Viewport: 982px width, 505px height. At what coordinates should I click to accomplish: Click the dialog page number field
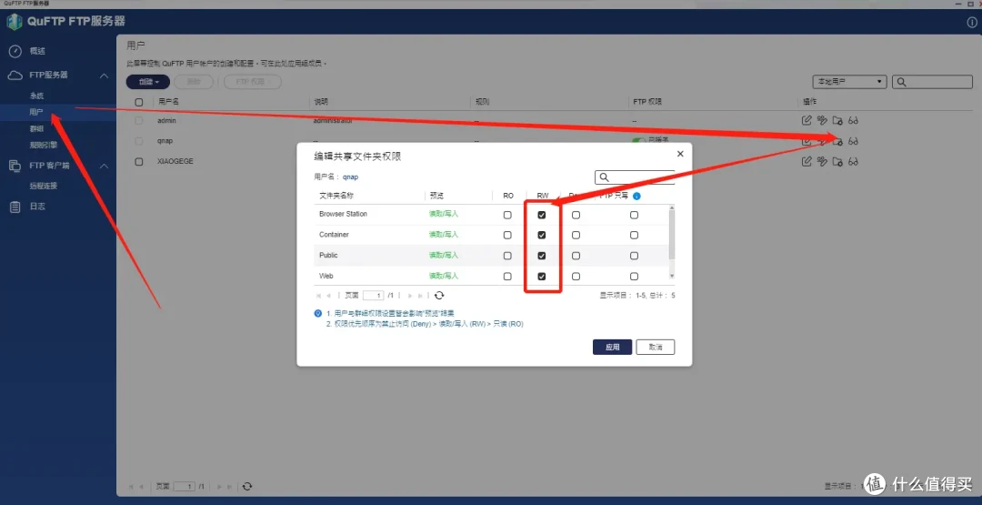[x=373, y=295]
